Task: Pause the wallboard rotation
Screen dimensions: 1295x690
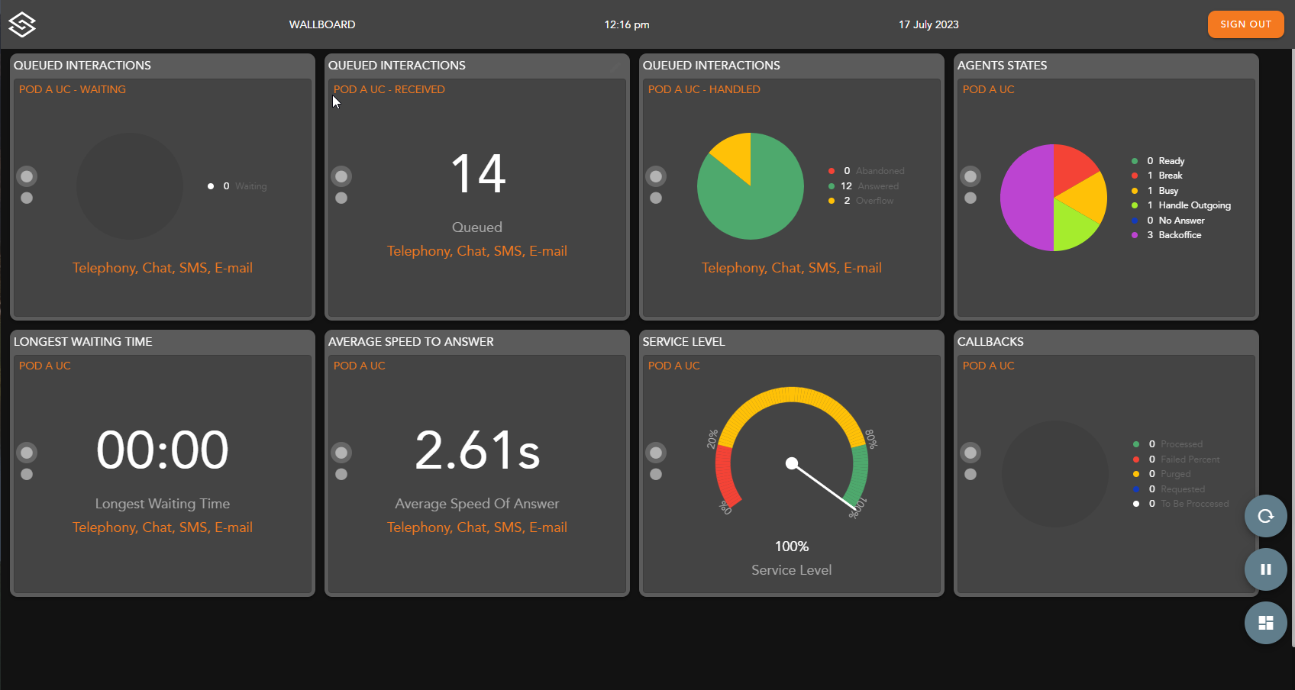Action: [x=1265, y=569]
